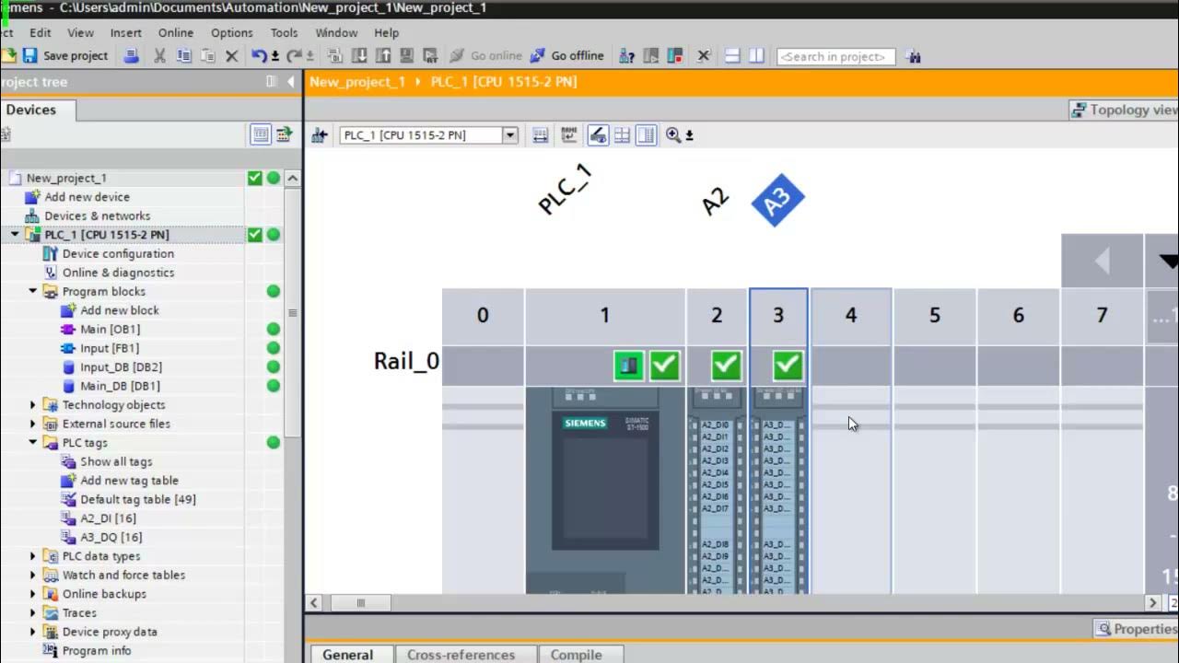Select empty slot 4 header
This screenshot has height=663, width=1179.
tap(851, 316)
